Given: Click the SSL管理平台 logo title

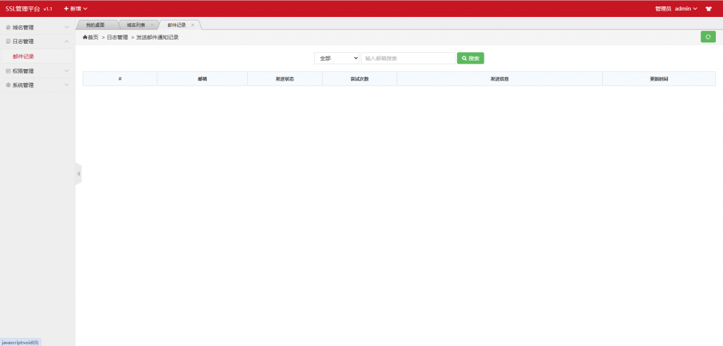Looking at the screenshot, I should pos(23,8).
